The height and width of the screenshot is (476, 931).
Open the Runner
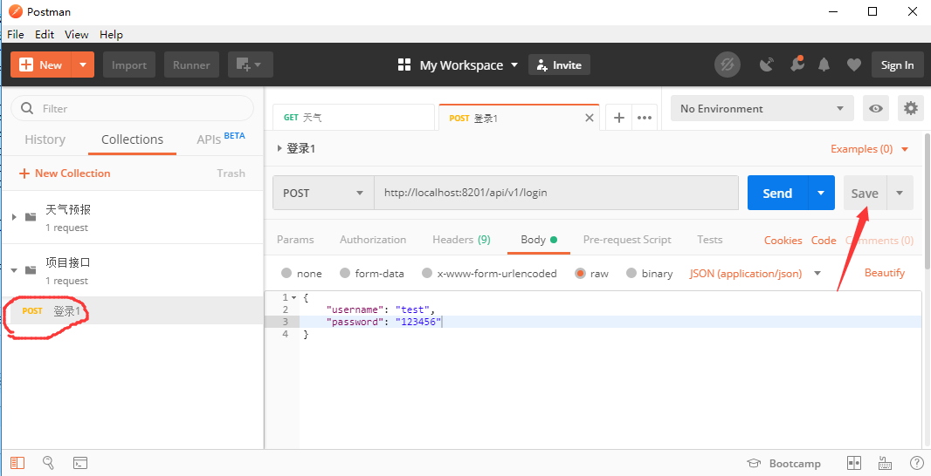click(191, 65)
